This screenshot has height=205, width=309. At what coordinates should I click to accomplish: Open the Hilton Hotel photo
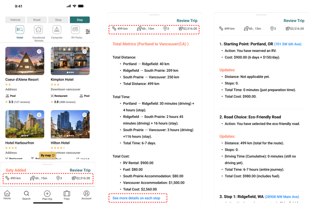pos(70,124)
